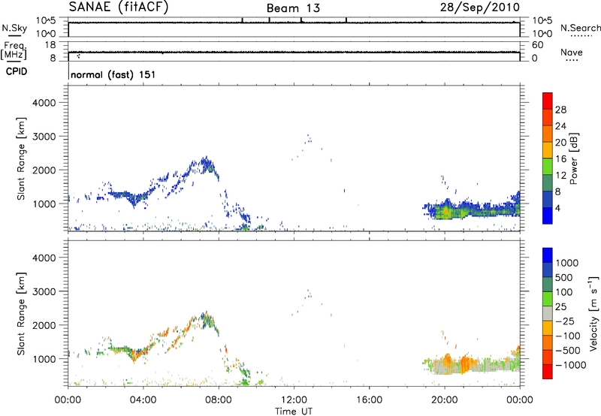Click the -500 value on Velocity colorbar
Screen dimensions: 601x416
point(568,351)
